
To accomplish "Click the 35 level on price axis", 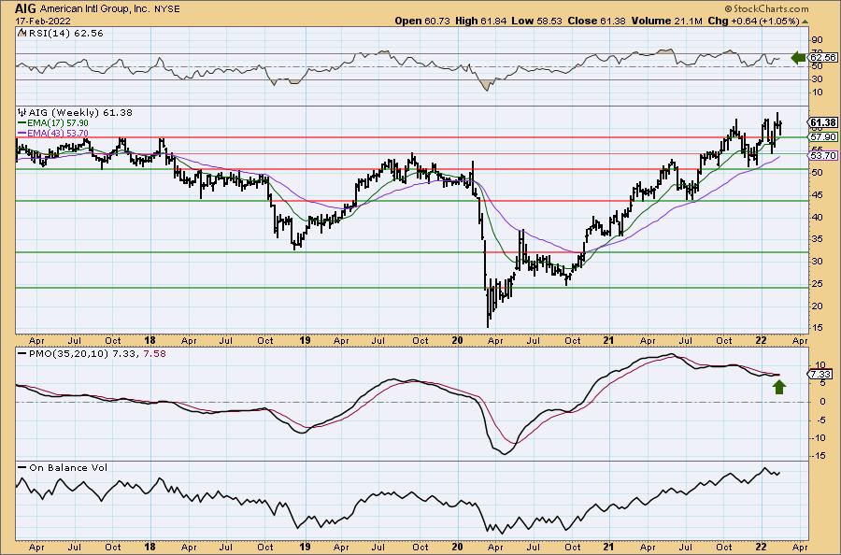I will pos(817,240).
